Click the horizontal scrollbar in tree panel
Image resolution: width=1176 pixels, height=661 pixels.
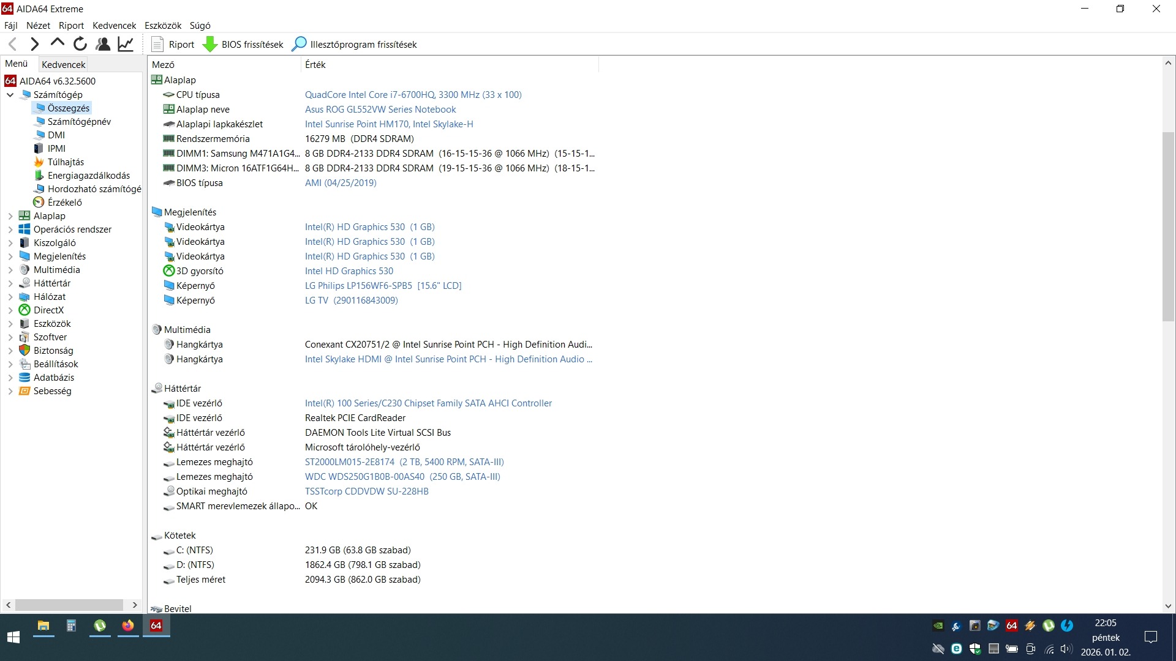[x=69, y=605]
